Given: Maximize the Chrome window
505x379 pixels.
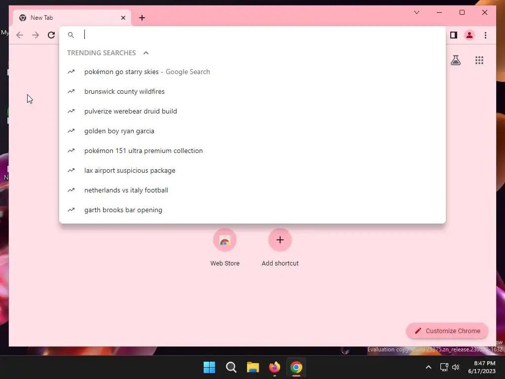Looking at the screenshot, I should (462, 12).
